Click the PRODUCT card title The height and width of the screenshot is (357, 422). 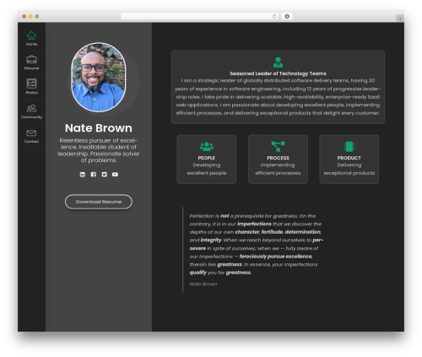point(349,158)
